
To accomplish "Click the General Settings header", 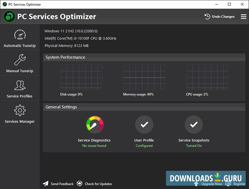I will click(144, 107).
